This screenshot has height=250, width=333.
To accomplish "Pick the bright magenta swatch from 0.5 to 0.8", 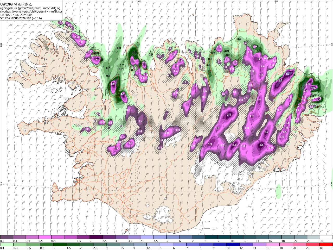I will (x=45, y=237).
